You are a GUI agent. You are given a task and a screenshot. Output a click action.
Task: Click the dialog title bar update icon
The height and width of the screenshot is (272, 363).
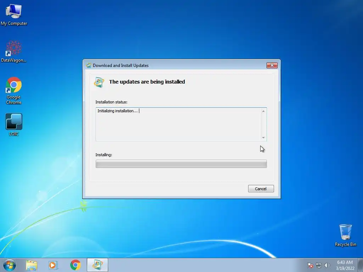[88, 65]
